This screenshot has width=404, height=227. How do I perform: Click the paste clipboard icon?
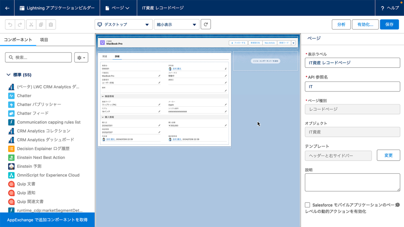click(x=50, y=24)
